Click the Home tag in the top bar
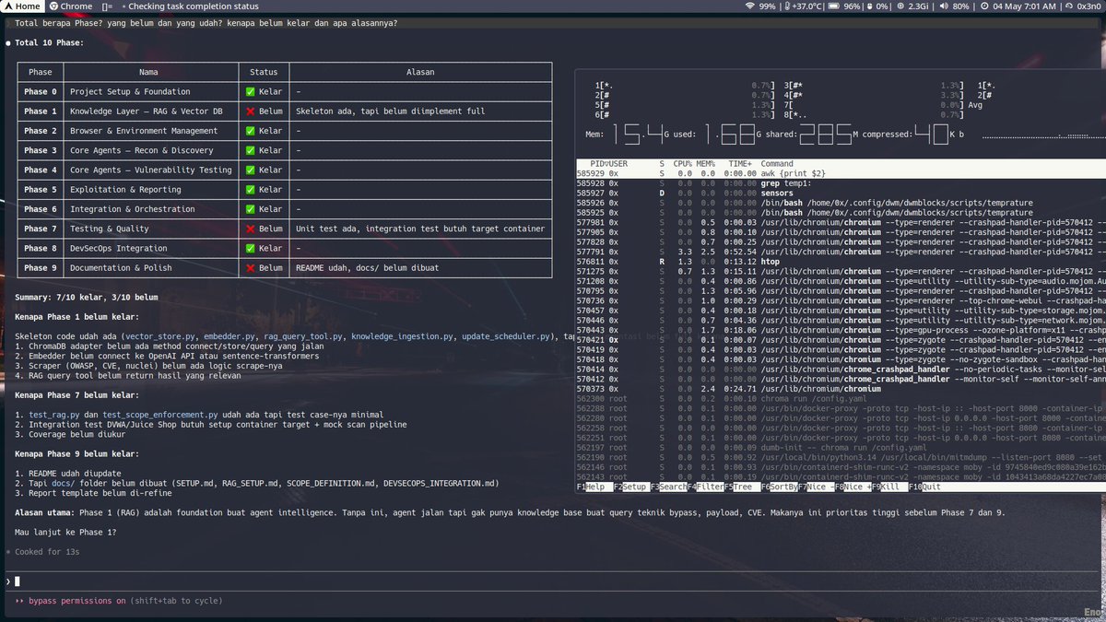The width and height of the screenshot is (1106, 622). pyautogui.click(x=22, y=6)
